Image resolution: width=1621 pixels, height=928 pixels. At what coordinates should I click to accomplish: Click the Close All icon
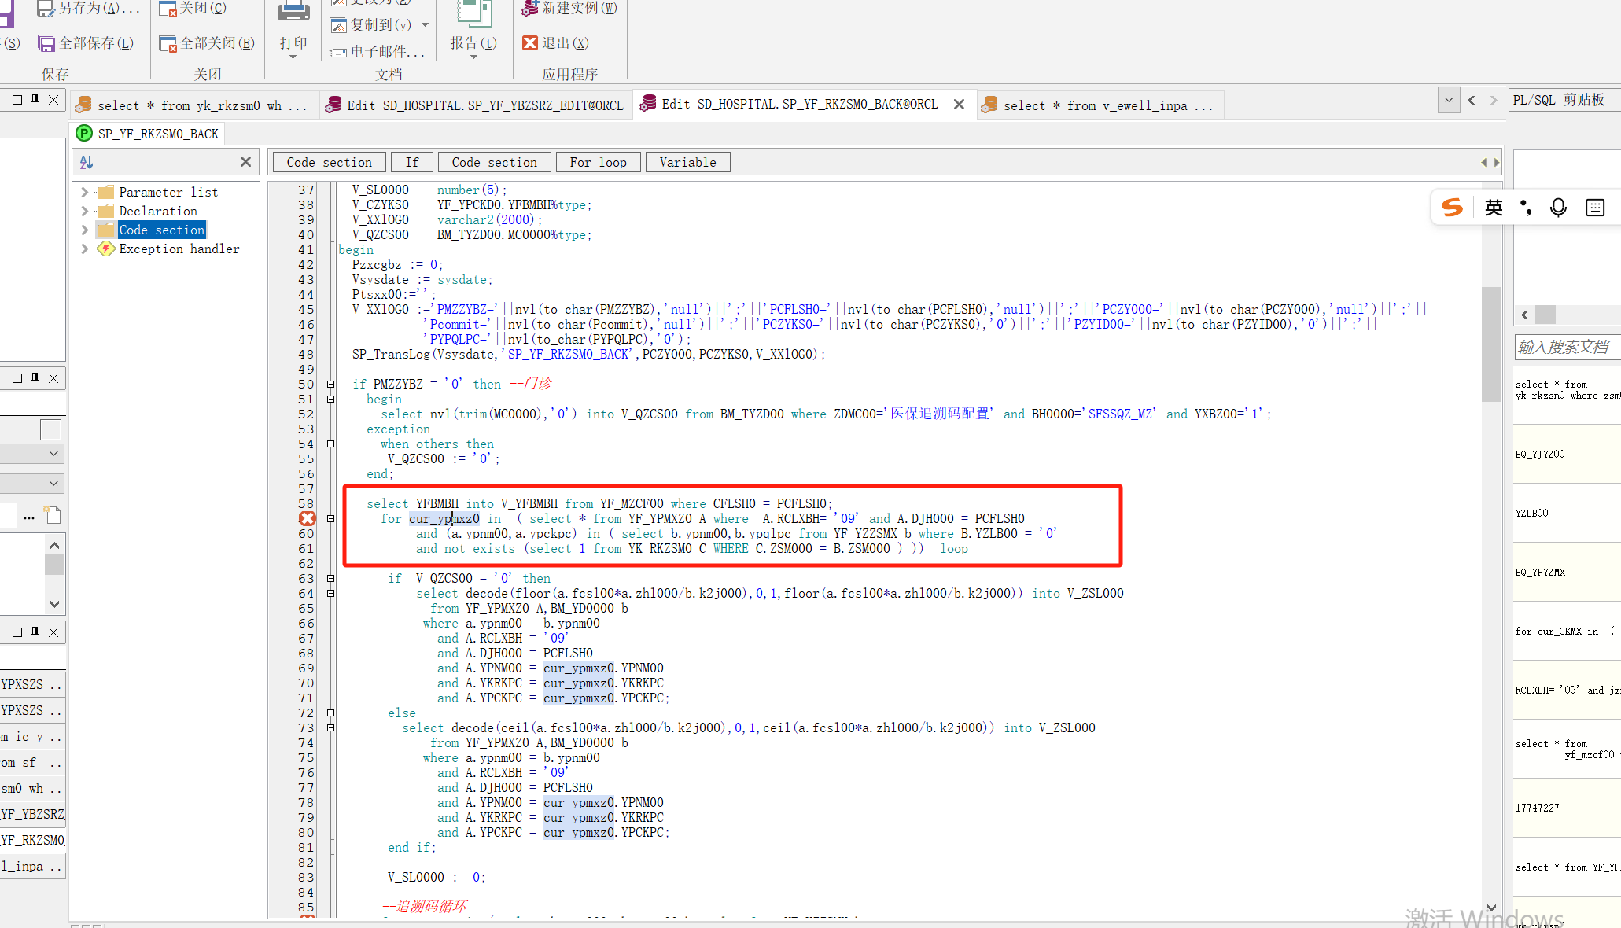coord(168,43)
